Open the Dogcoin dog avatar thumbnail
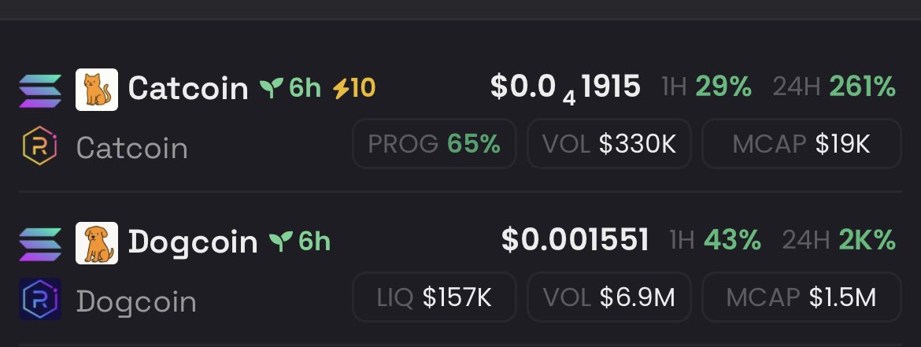921x347 pixels. pyautogui.click(x=97, y=243)
